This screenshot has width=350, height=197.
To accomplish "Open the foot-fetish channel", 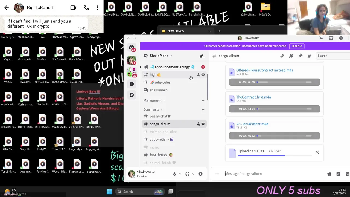I will pos(174,155).
